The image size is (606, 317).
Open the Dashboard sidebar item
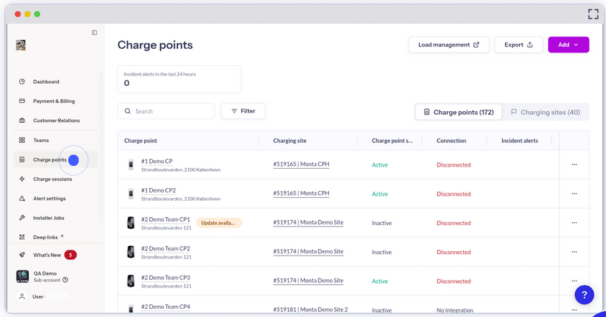pos(46,81)
